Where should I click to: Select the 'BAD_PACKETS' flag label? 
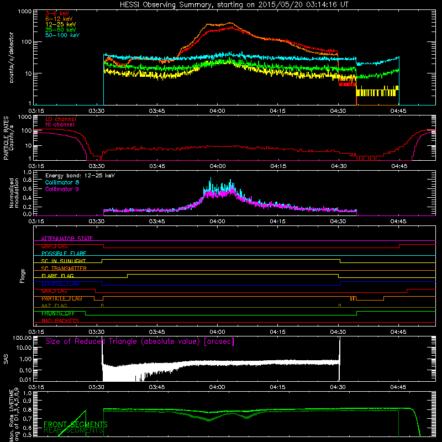pyautogui.click(x=60, y=321)
